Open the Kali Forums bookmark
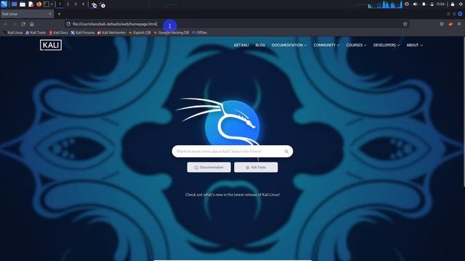 (x=83, y=33)
